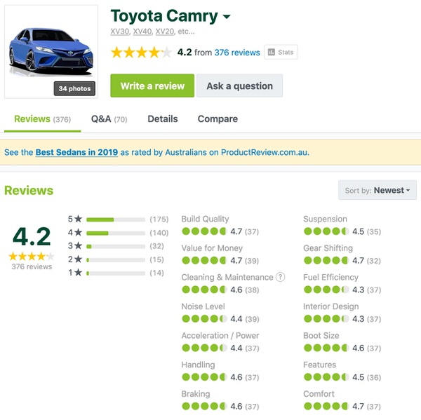Click the Braking rating dots
This screenshot has width=421, height=420.
coord(204,406)
